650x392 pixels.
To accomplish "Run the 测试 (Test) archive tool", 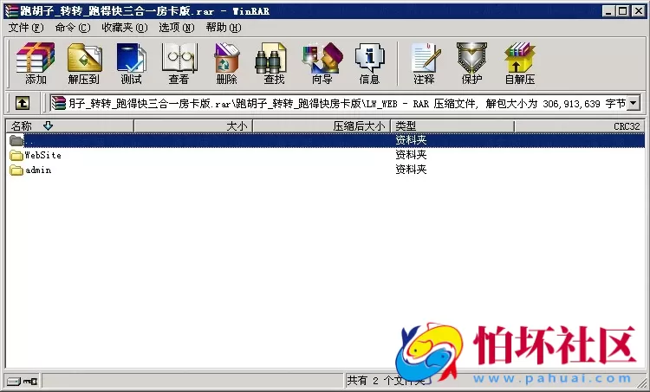I will [132, 63].
